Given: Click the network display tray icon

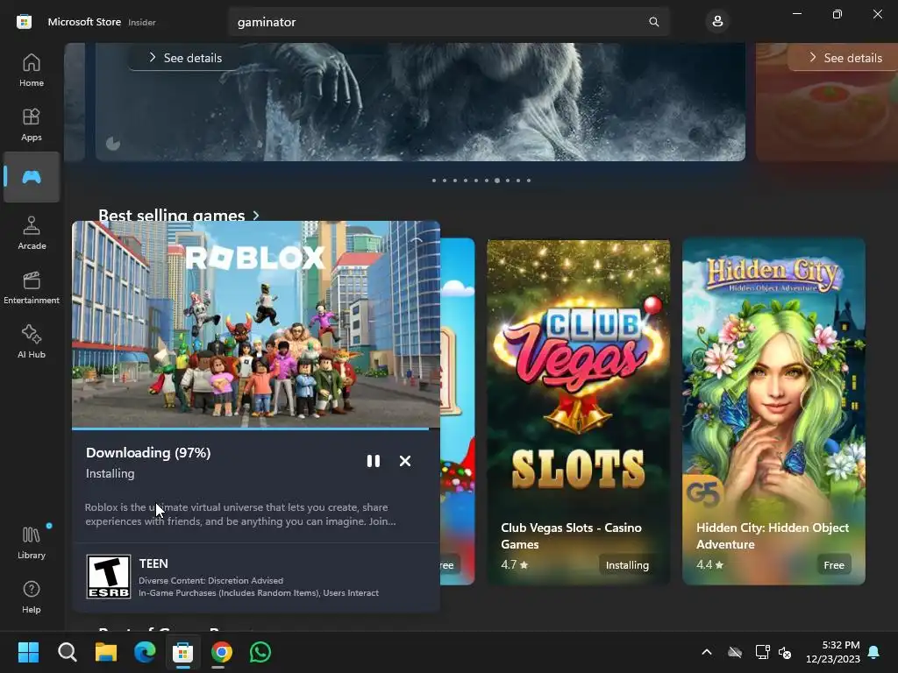Looking at the screenshot, I should [x=762, y=652].
